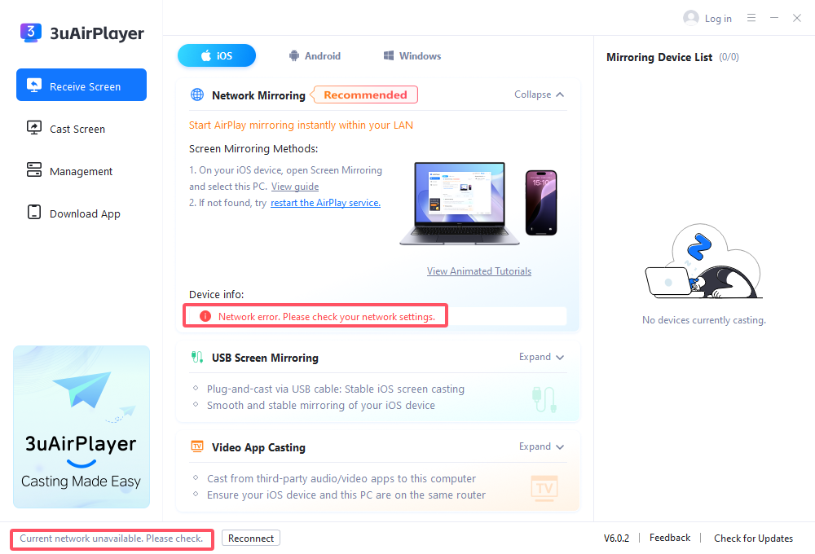
Task: Expand the Video App Casting section
Action: (542, 446)
